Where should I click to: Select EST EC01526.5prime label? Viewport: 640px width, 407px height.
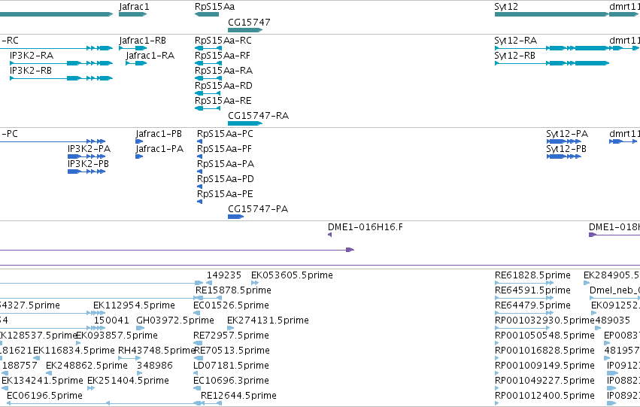pyautogui.click(x=231, y=305)
